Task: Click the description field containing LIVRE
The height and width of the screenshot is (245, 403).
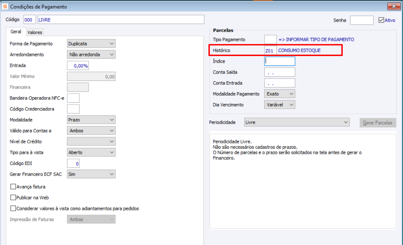Action: (121, 19)
